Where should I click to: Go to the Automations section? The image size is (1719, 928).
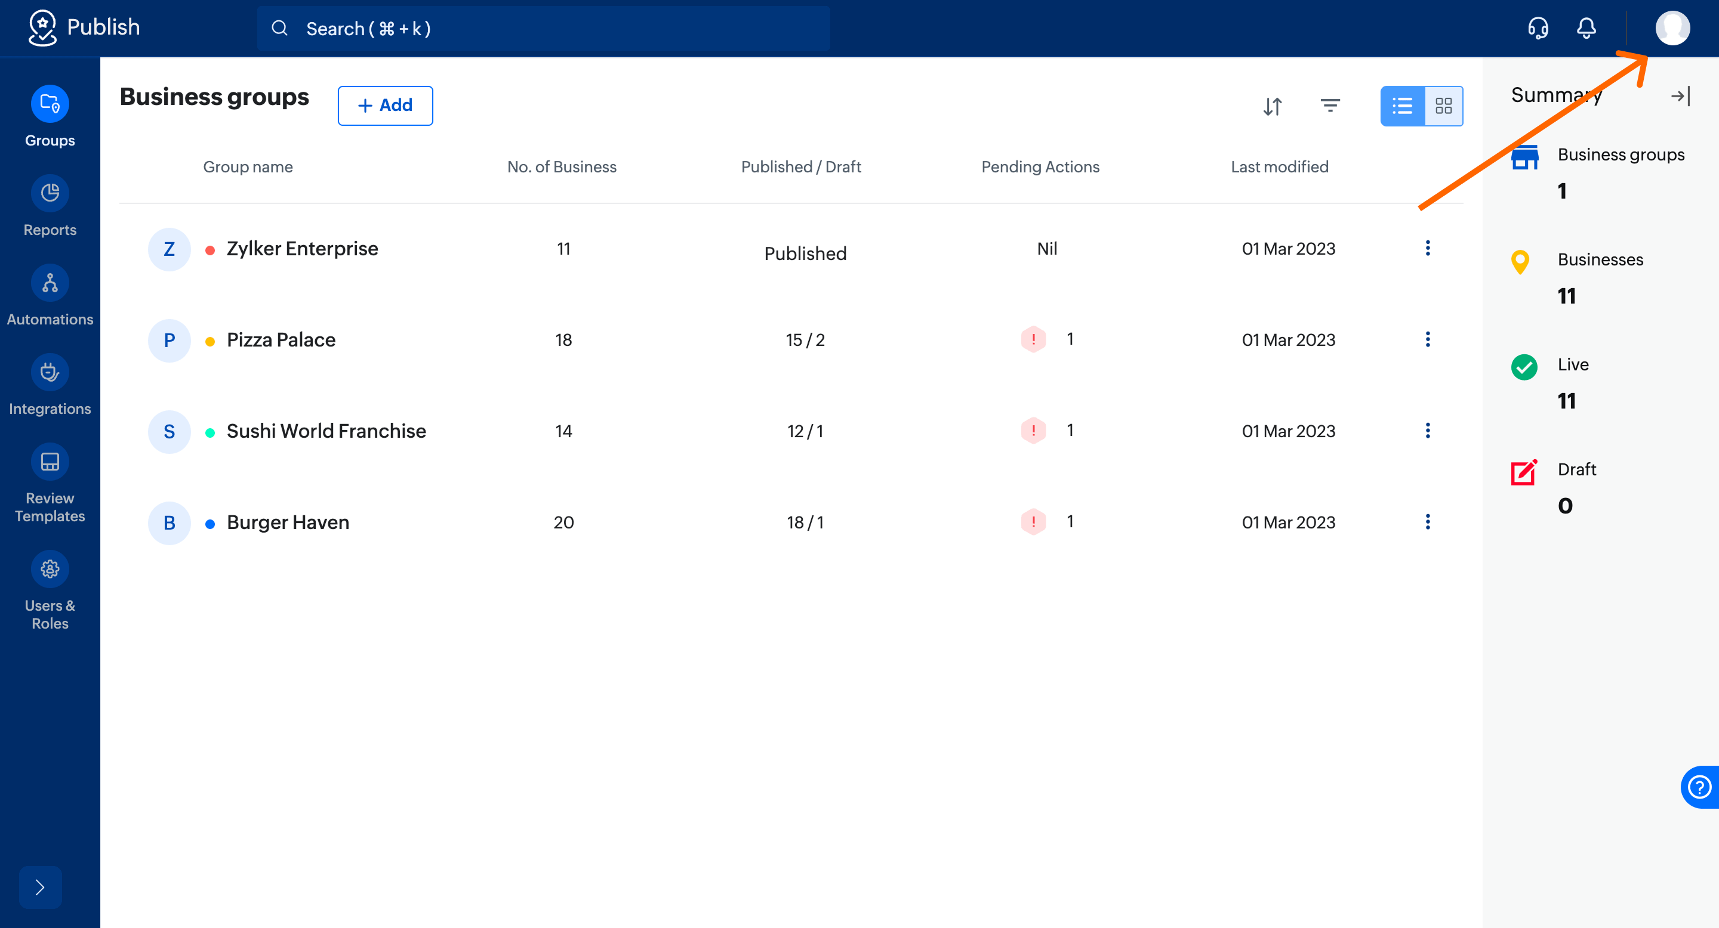50,283
